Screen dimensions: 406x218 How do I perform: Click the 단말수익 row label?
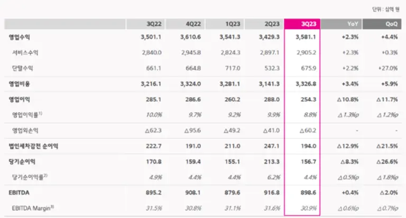coord(22,68)
